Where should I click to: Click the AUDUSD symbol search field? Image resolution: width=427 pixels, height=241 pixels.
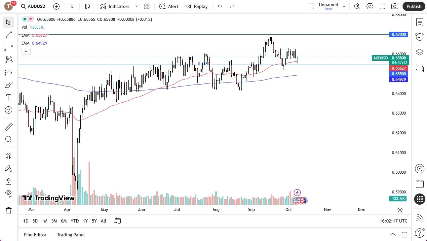(33, 6)
